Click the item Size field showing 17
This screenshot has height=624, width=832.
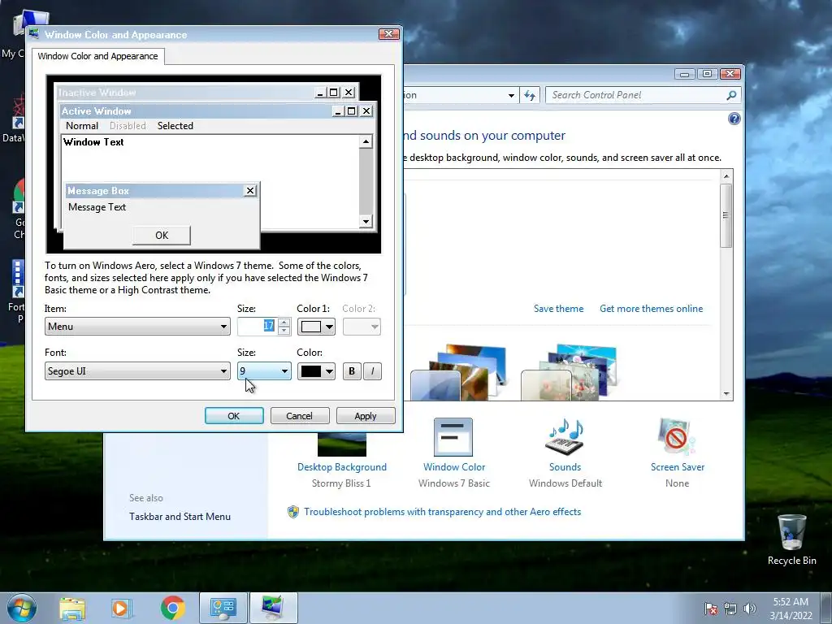(258, 327)
